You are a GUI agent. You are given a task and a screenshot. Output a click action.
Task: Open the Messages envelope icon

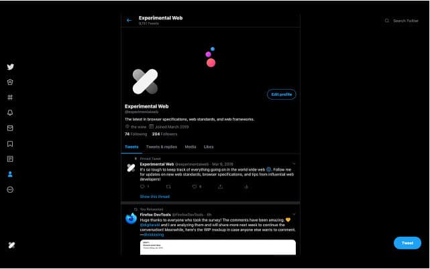coord(10,128)
